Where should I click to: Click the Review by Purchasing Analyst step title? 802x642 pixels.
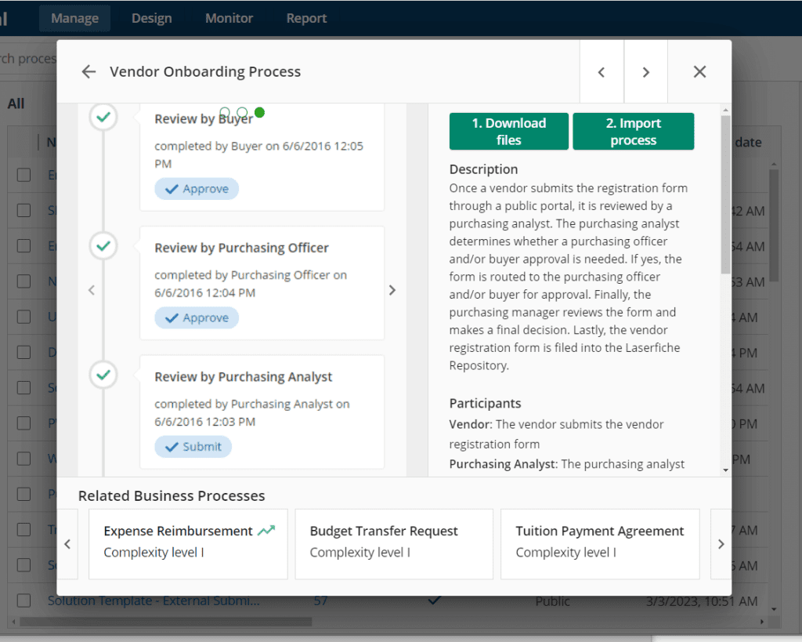[244, 377]
